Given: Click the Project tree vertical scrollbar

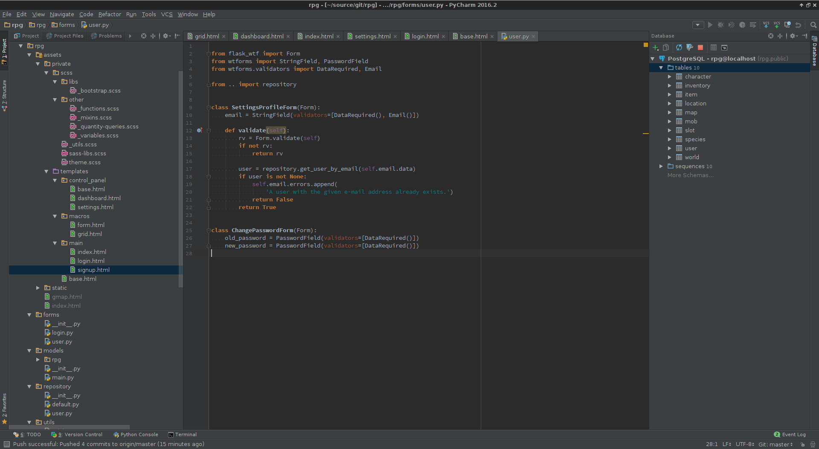Looking at the screenshot, I should click(x=180, y=179).
